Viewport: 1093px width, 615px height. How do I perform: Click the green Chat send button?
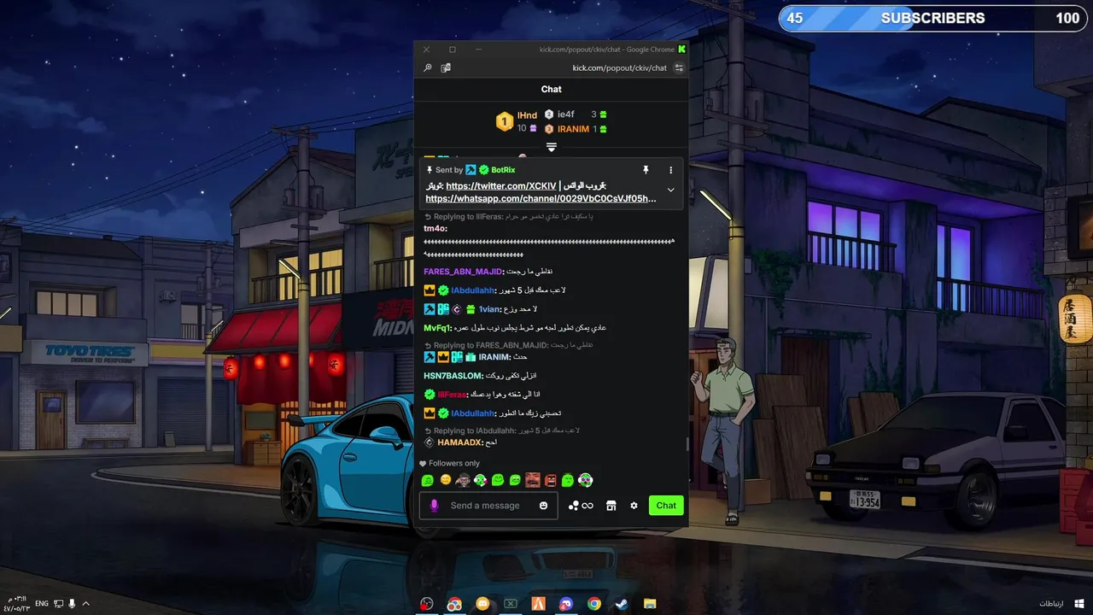666,506
